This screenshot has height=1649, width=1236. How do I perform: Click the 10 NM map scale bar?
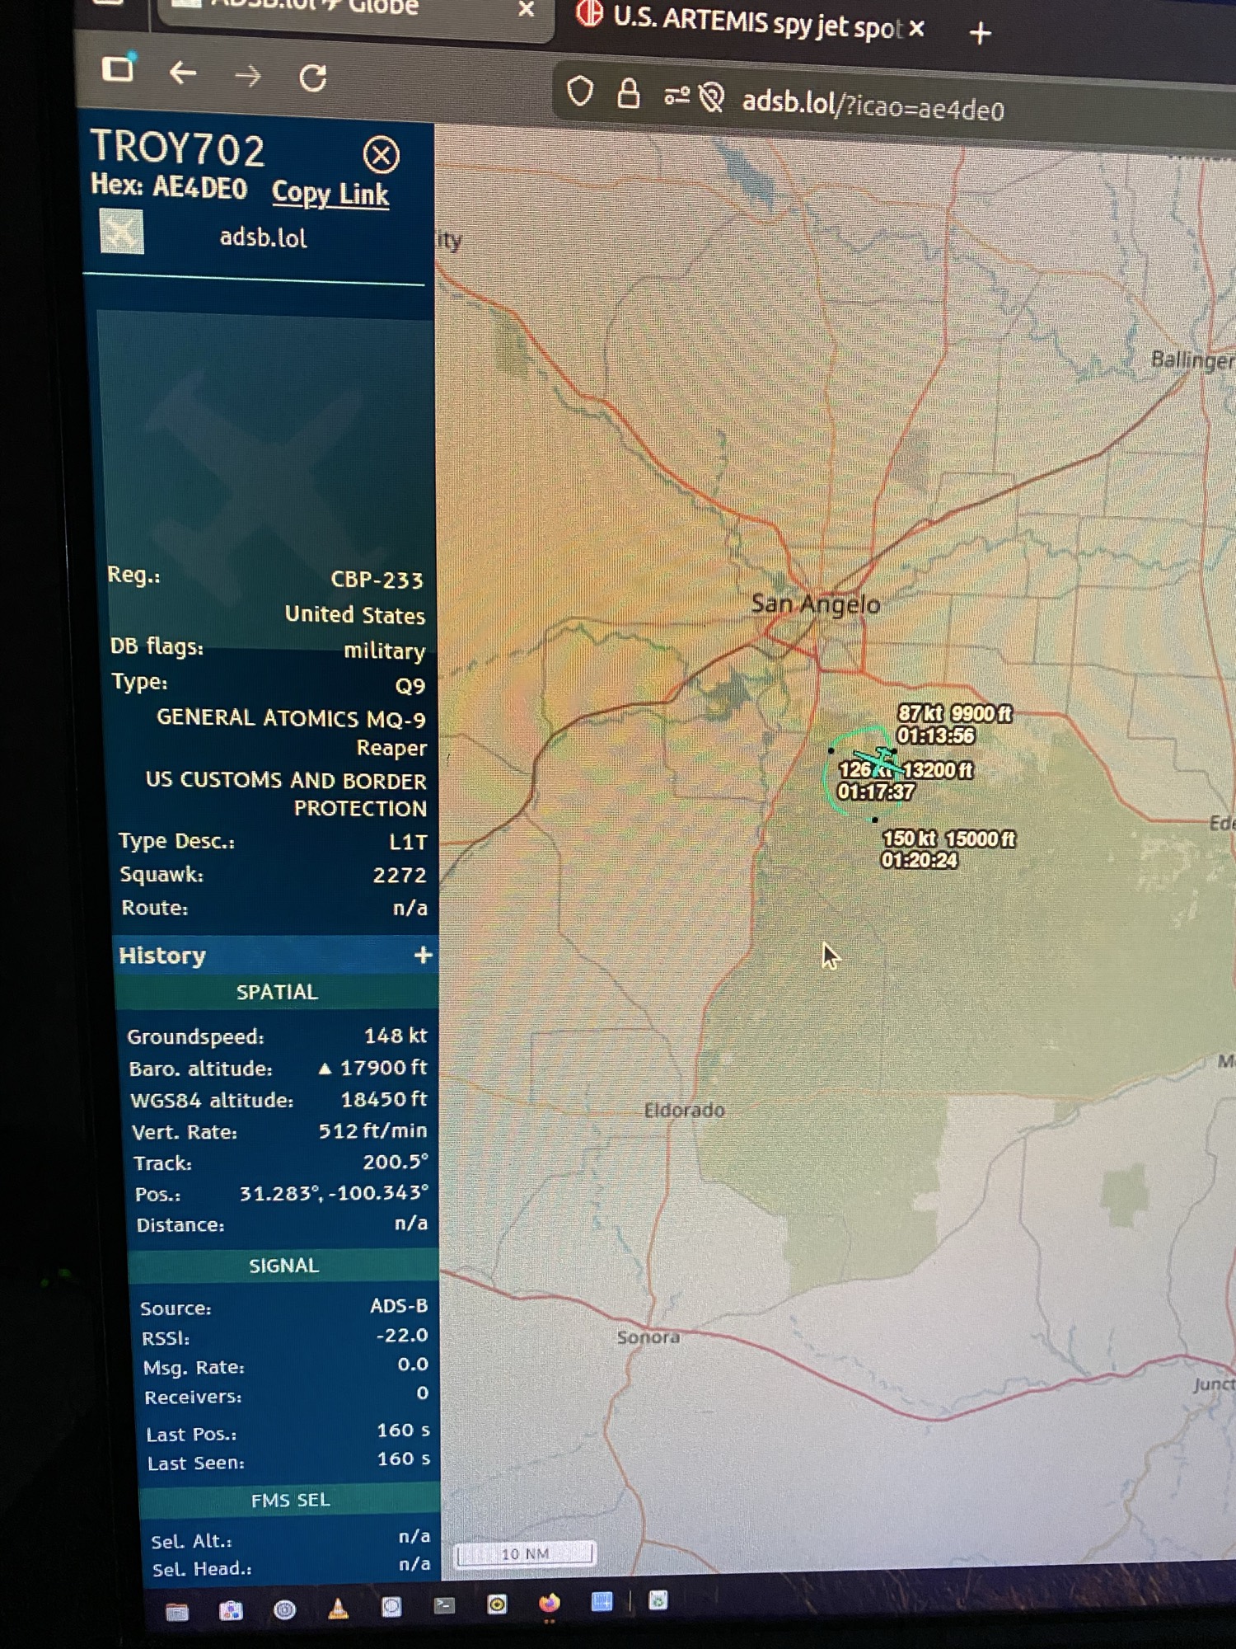525,1554
